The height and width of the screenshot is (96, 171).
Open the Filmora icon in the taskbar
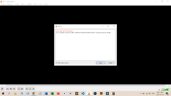point(107,94)
